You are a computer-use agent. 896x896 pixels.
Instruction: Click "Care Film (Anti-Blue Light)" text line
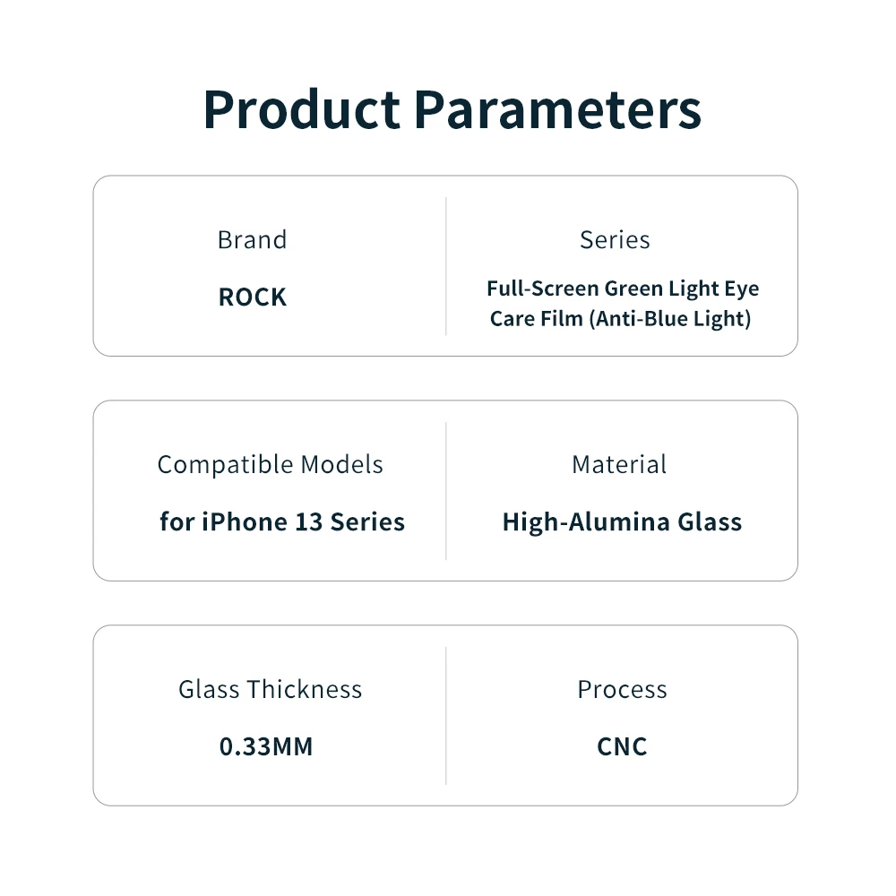[620, 318]
